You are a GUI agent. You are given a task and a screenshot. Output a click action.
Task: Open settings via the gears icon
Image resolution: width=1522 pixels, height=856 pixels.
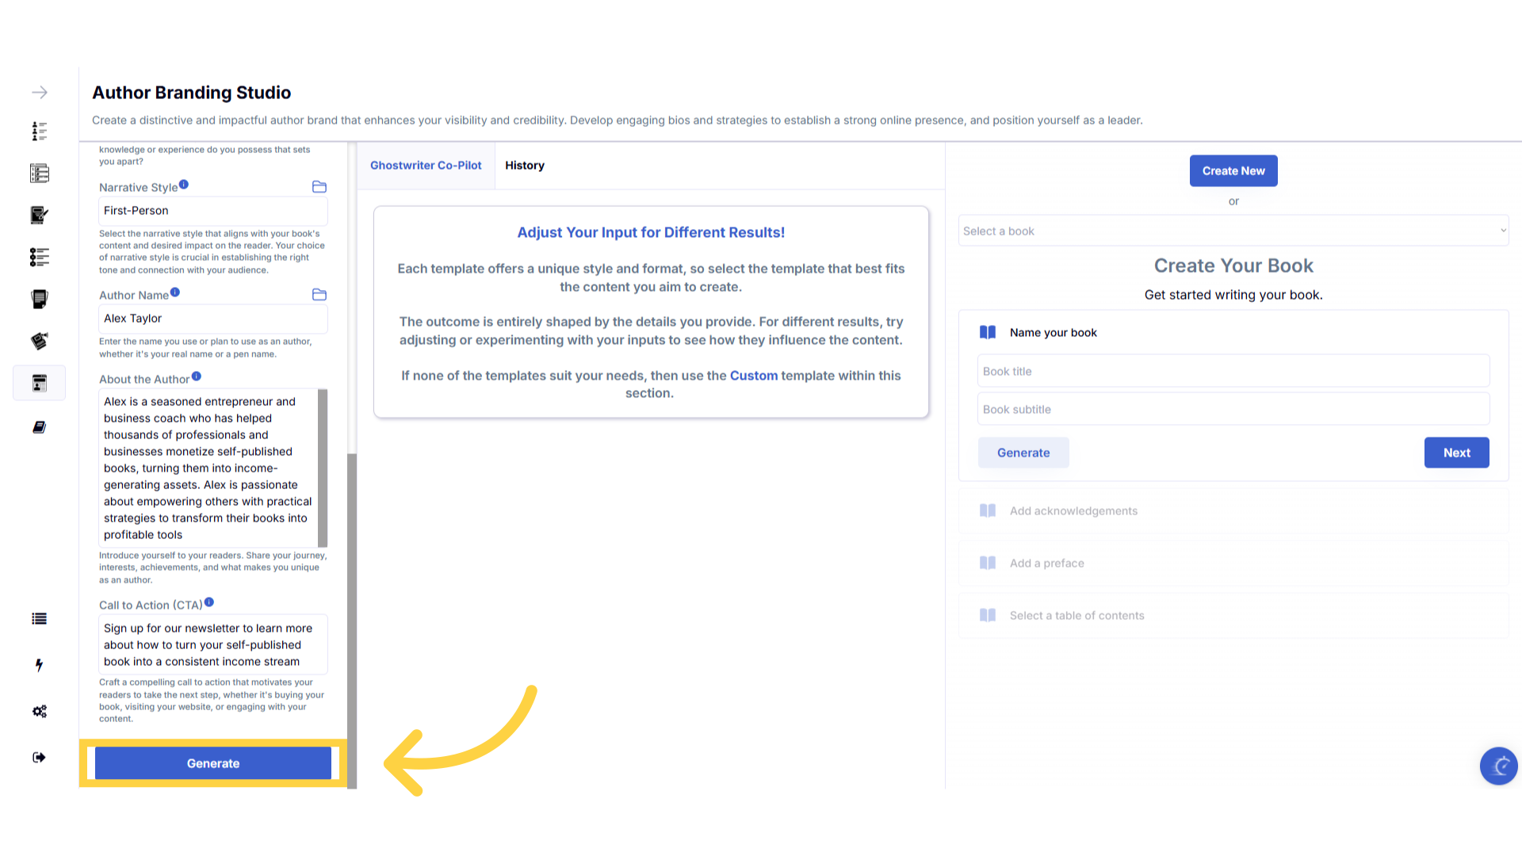pyautogui.click(x=40, y=711)
